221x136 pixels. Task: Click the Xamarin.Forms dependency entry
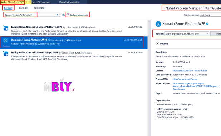pos(175,105)
